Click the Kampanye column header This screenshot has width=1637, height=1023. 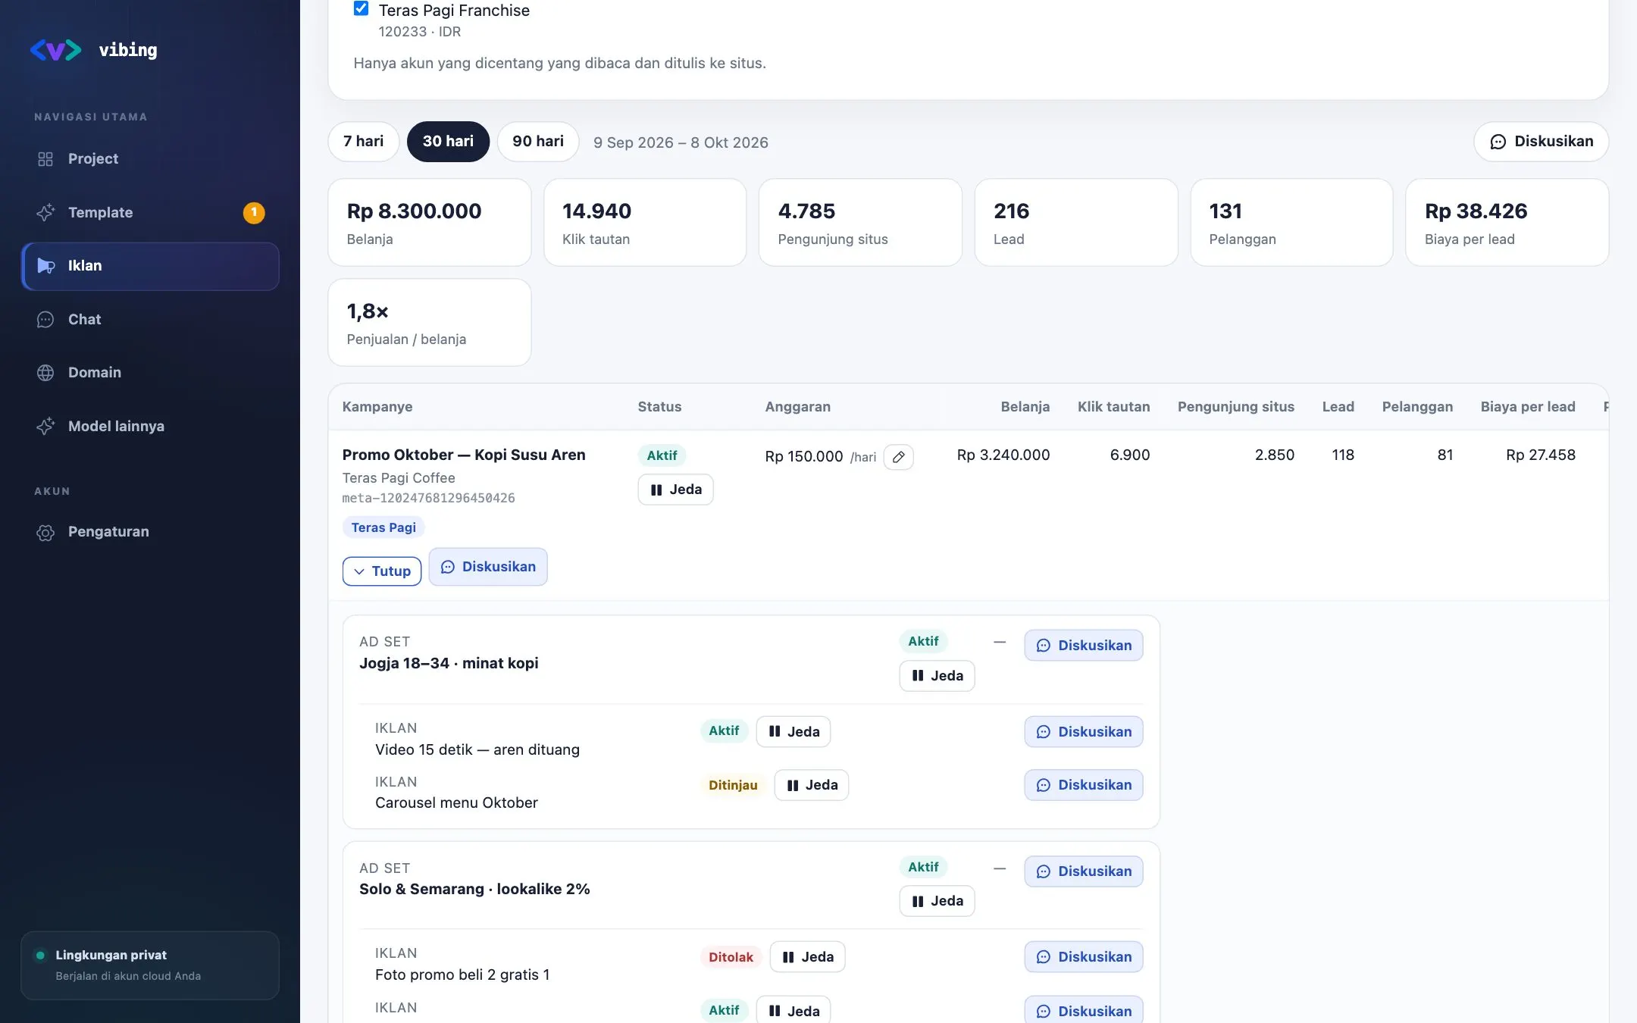[377, 407]
